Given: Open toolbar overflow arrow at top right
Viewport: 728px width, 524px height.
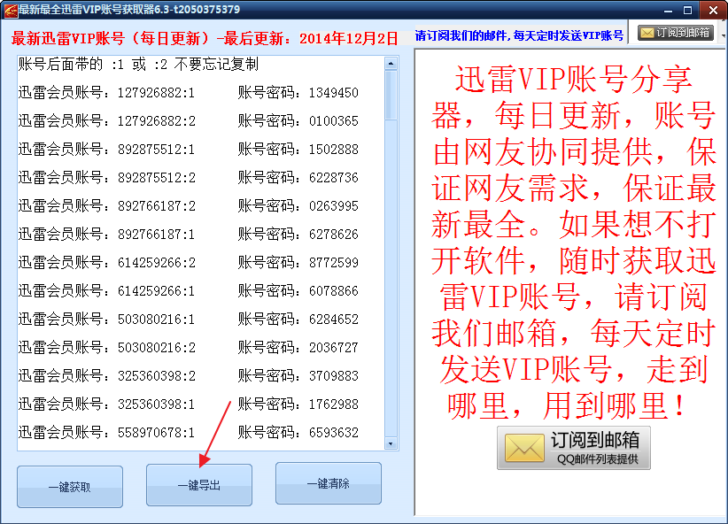Looking at the screenshot, I should [x=724, y=35].
